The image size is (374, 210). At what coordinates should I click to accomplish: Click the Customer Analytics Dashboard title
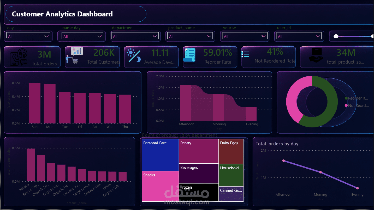pyautogui.click(x=62, y=14)
